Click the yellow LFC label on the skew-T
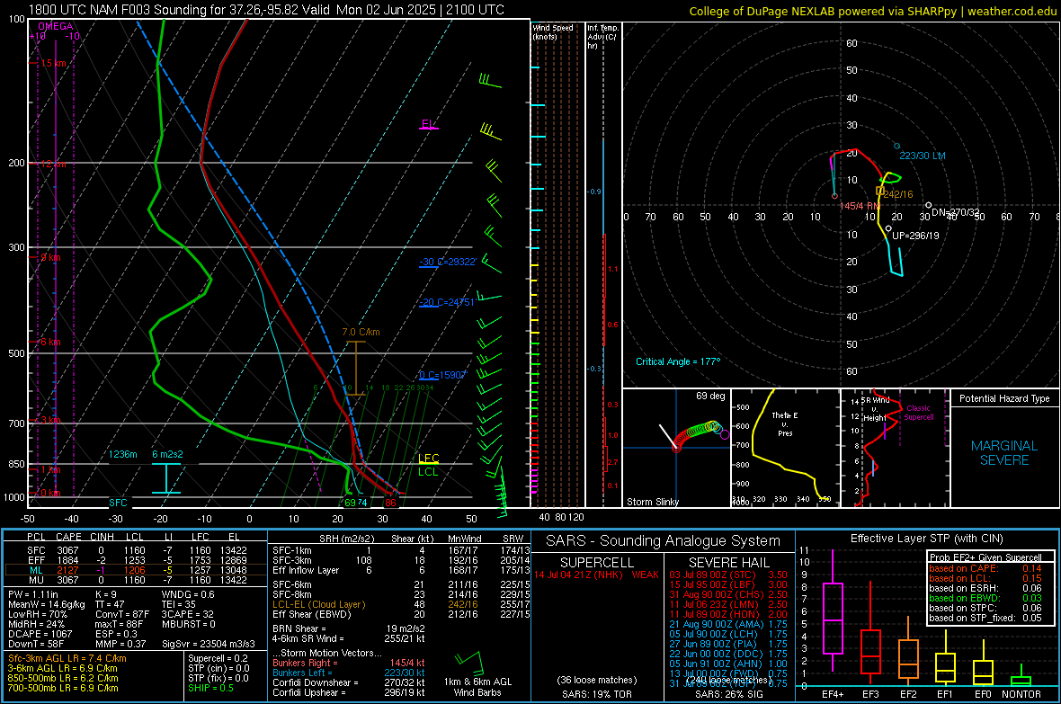Screen dimensions: 1061x704 pyautogui.click(x=428, y=459)
